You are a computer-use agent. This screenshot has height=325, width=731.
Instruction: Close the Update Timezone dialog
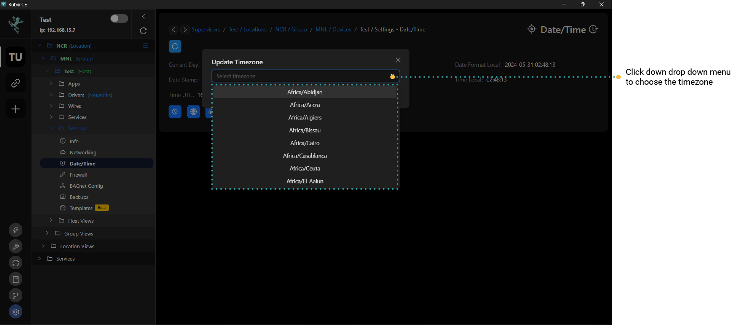pyautogui.click(x=398, y=60)
